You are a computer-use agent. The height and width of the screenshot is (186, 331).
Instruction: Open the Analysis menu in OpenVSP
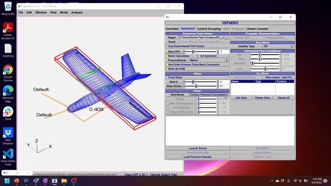pyautogui.click(x=77, y=12)
